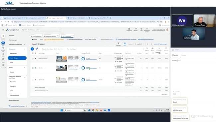
Task: Open the date range dropdown
Action: (x=140, y=44)
